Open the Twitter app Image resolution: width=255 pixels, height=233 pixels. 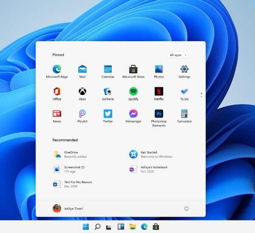click(108, 116)
